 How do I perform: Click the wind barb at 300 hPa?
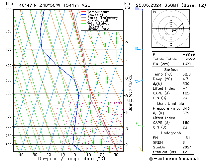[138, 9]
